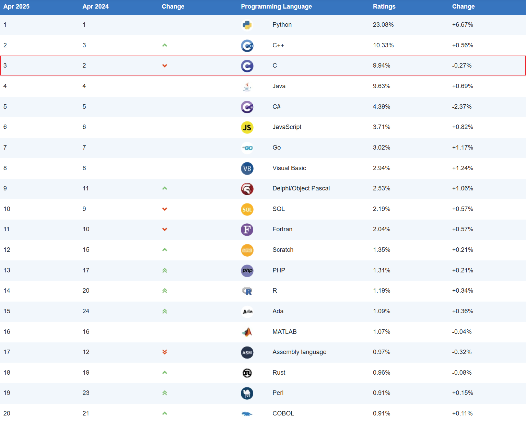Click the red down arrow in C row
526x422 pixels.
[x=165, y=66]
